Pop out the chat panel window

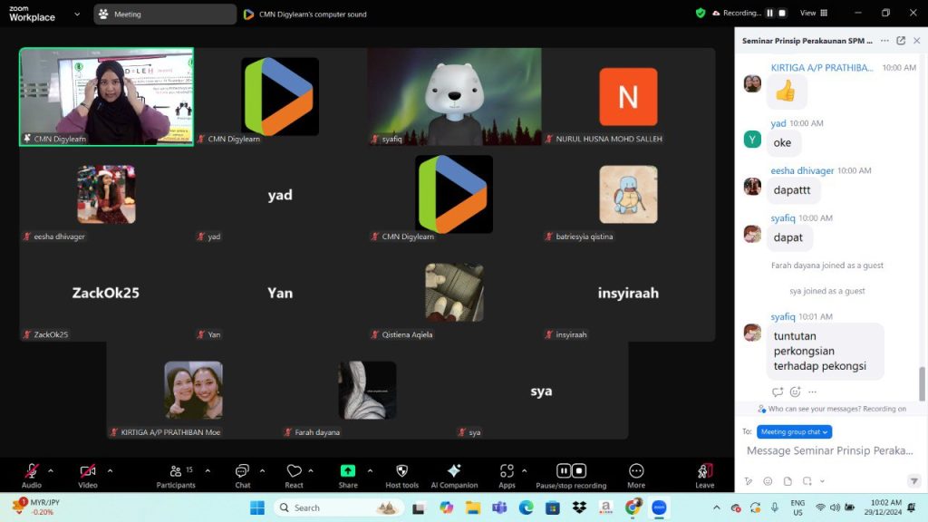(x=901, y=41)
